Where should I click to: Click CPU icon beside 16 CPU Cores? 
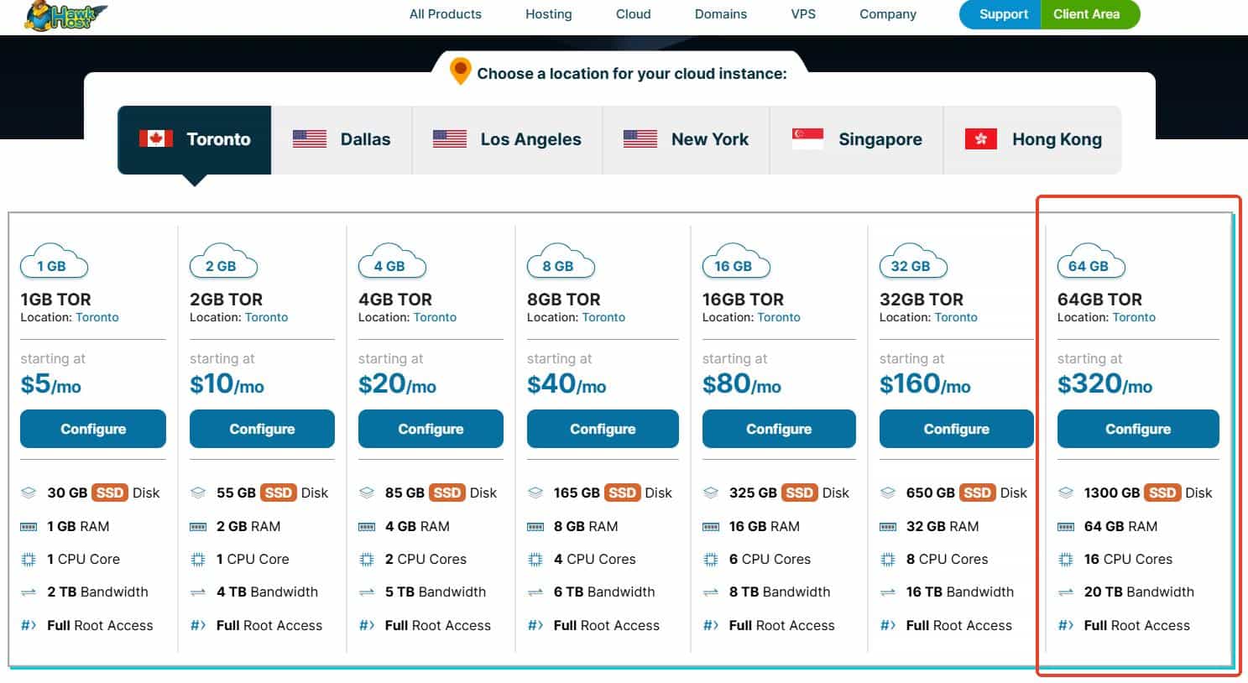[x=1066, y=559]
